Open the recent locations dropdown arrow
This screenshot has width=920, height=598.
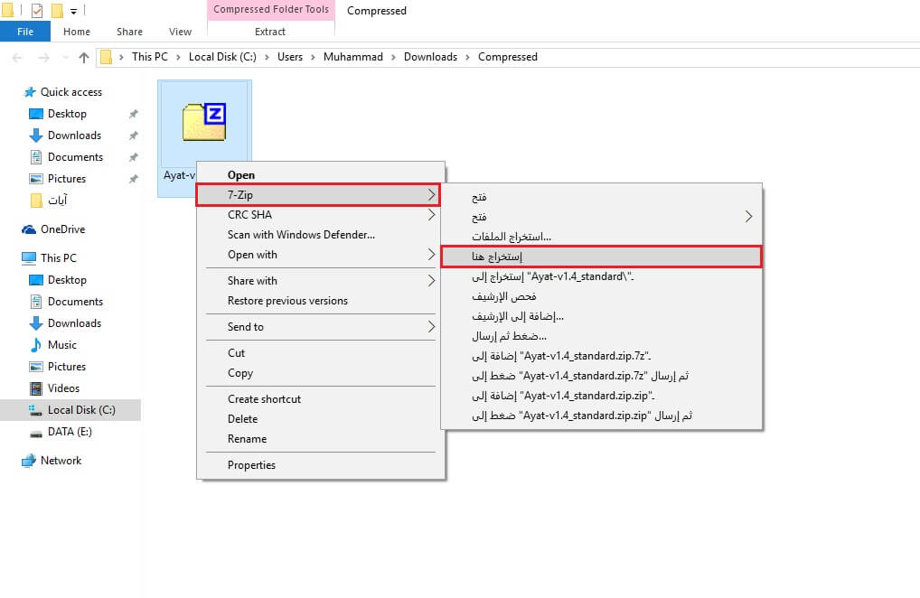pyautogui.click(x=65, y=58)
